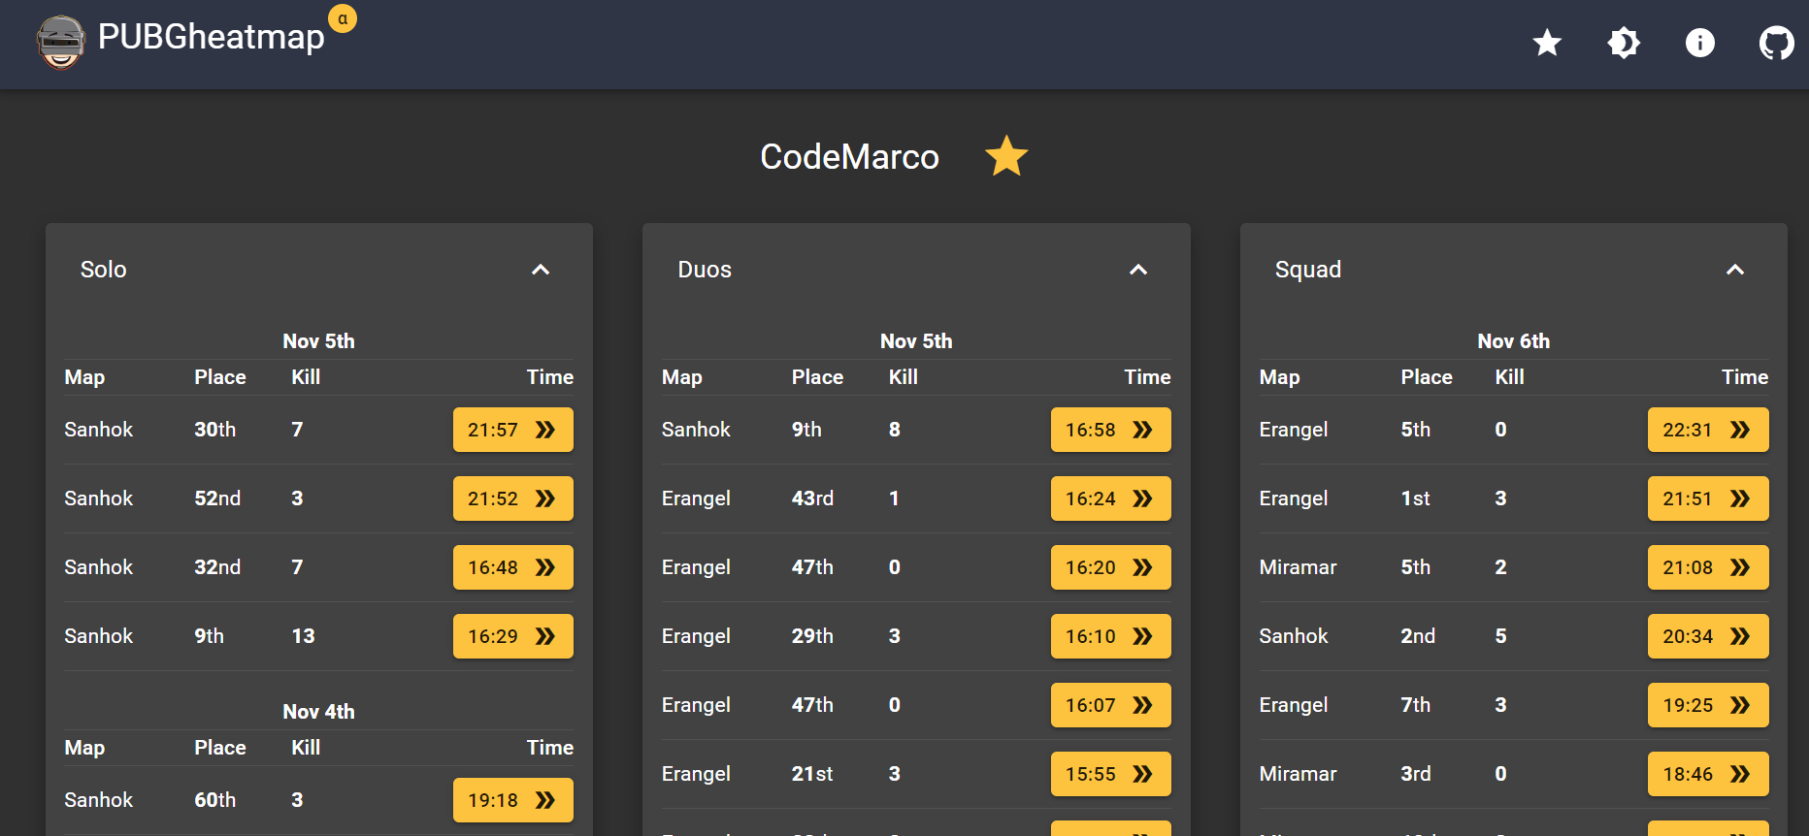Click the Nov 5th date in Solo
Image resolution: width=1809 pixels, height=836 pixels.
pos(318,341)
